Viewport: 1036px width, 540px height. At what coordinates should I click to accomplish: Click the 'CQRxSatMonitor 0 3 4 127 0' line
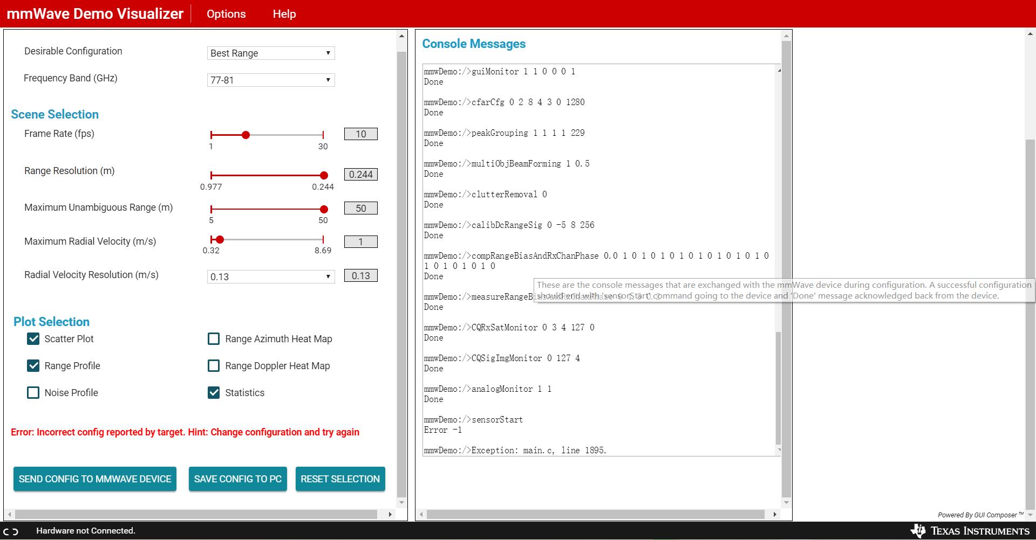tap(509, 328)
